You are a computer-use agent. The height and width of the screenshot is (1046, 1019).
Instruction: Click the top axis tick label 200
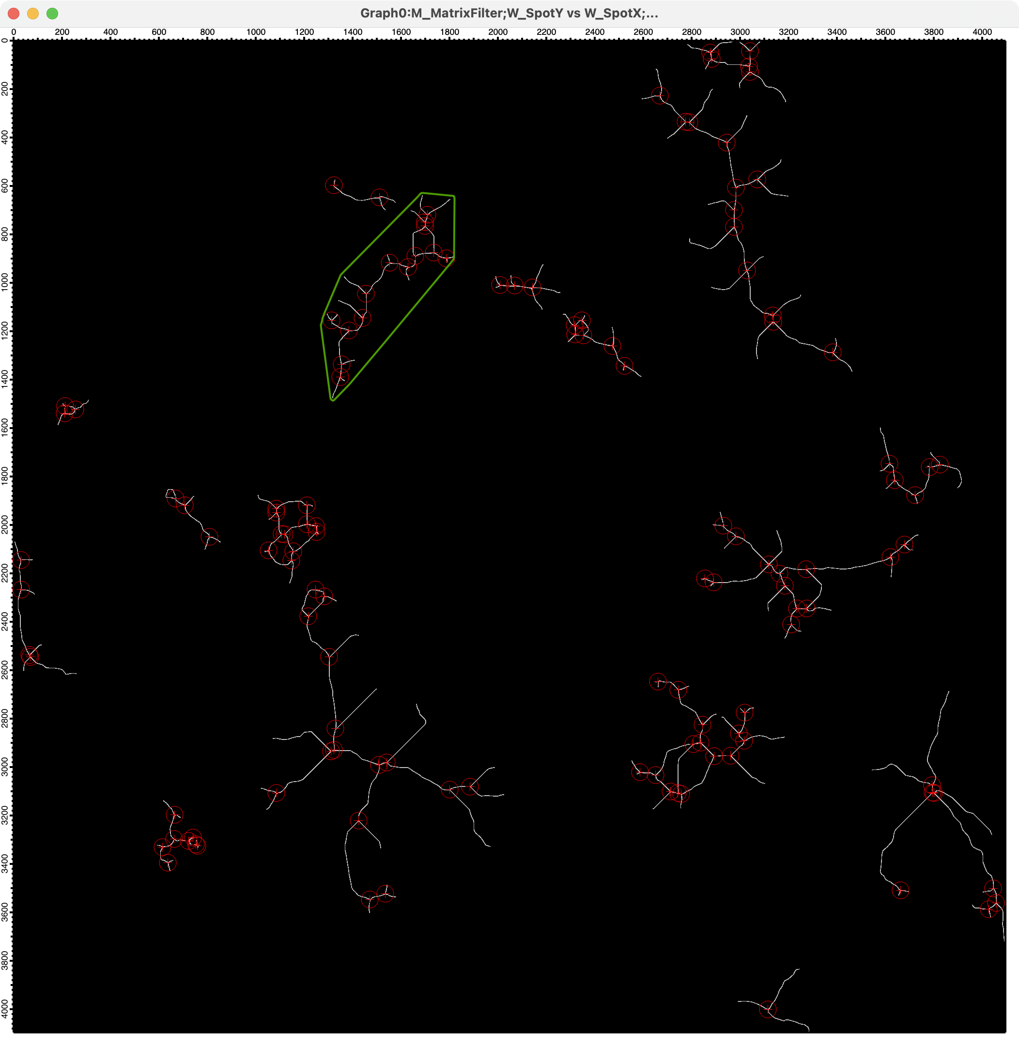pos(62,32)
